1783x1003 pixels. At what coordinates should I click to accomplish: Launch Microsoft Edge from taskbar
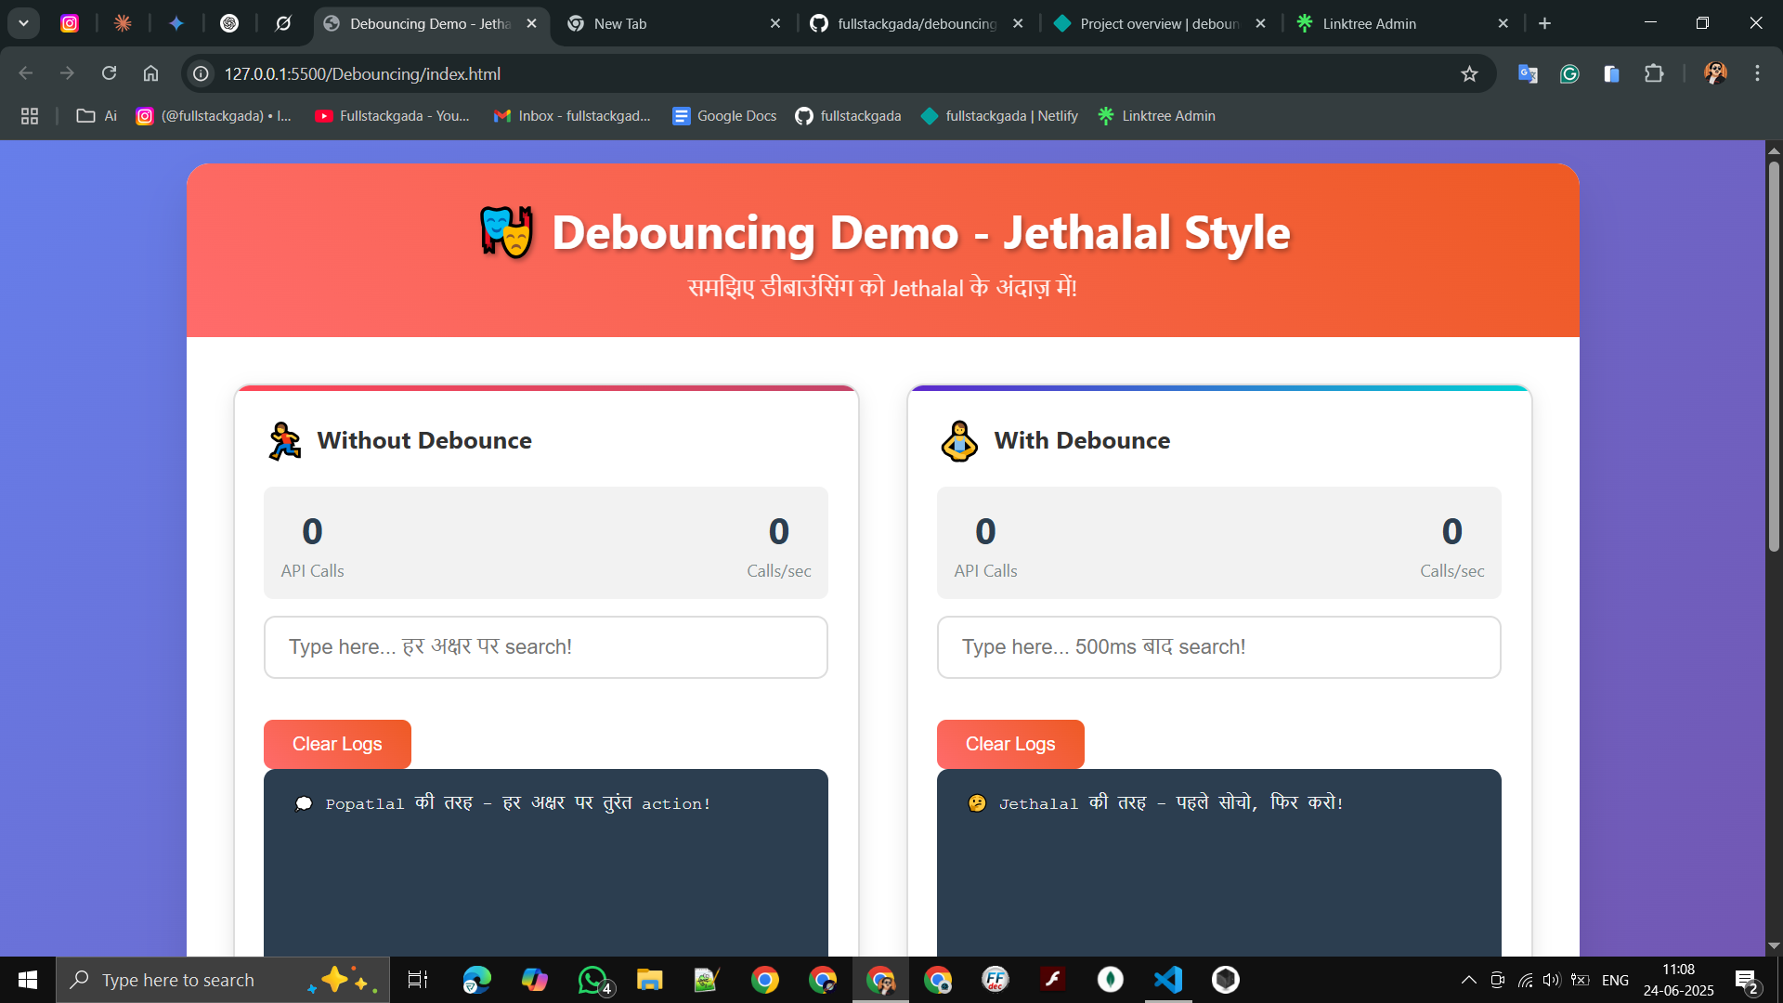(476, 980)
